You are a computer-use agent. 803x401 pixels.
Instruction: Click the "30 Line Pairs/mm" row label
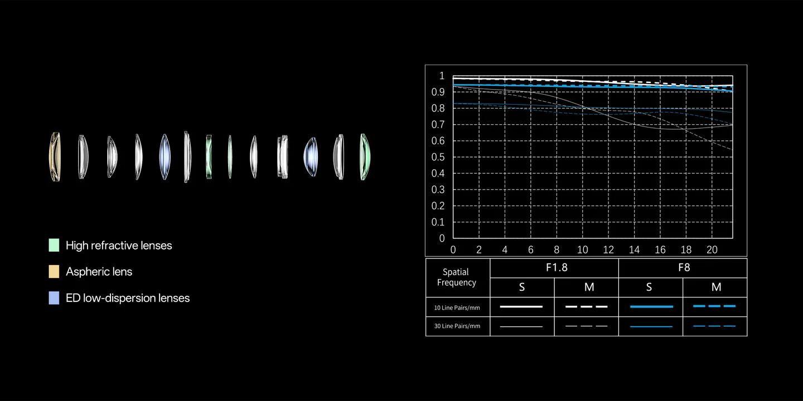click(457, 326)
